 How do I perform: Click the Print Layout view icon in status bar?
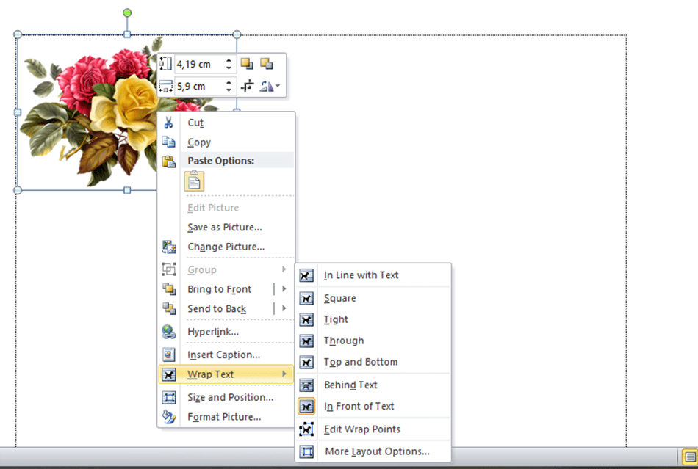tap(689, 457)
